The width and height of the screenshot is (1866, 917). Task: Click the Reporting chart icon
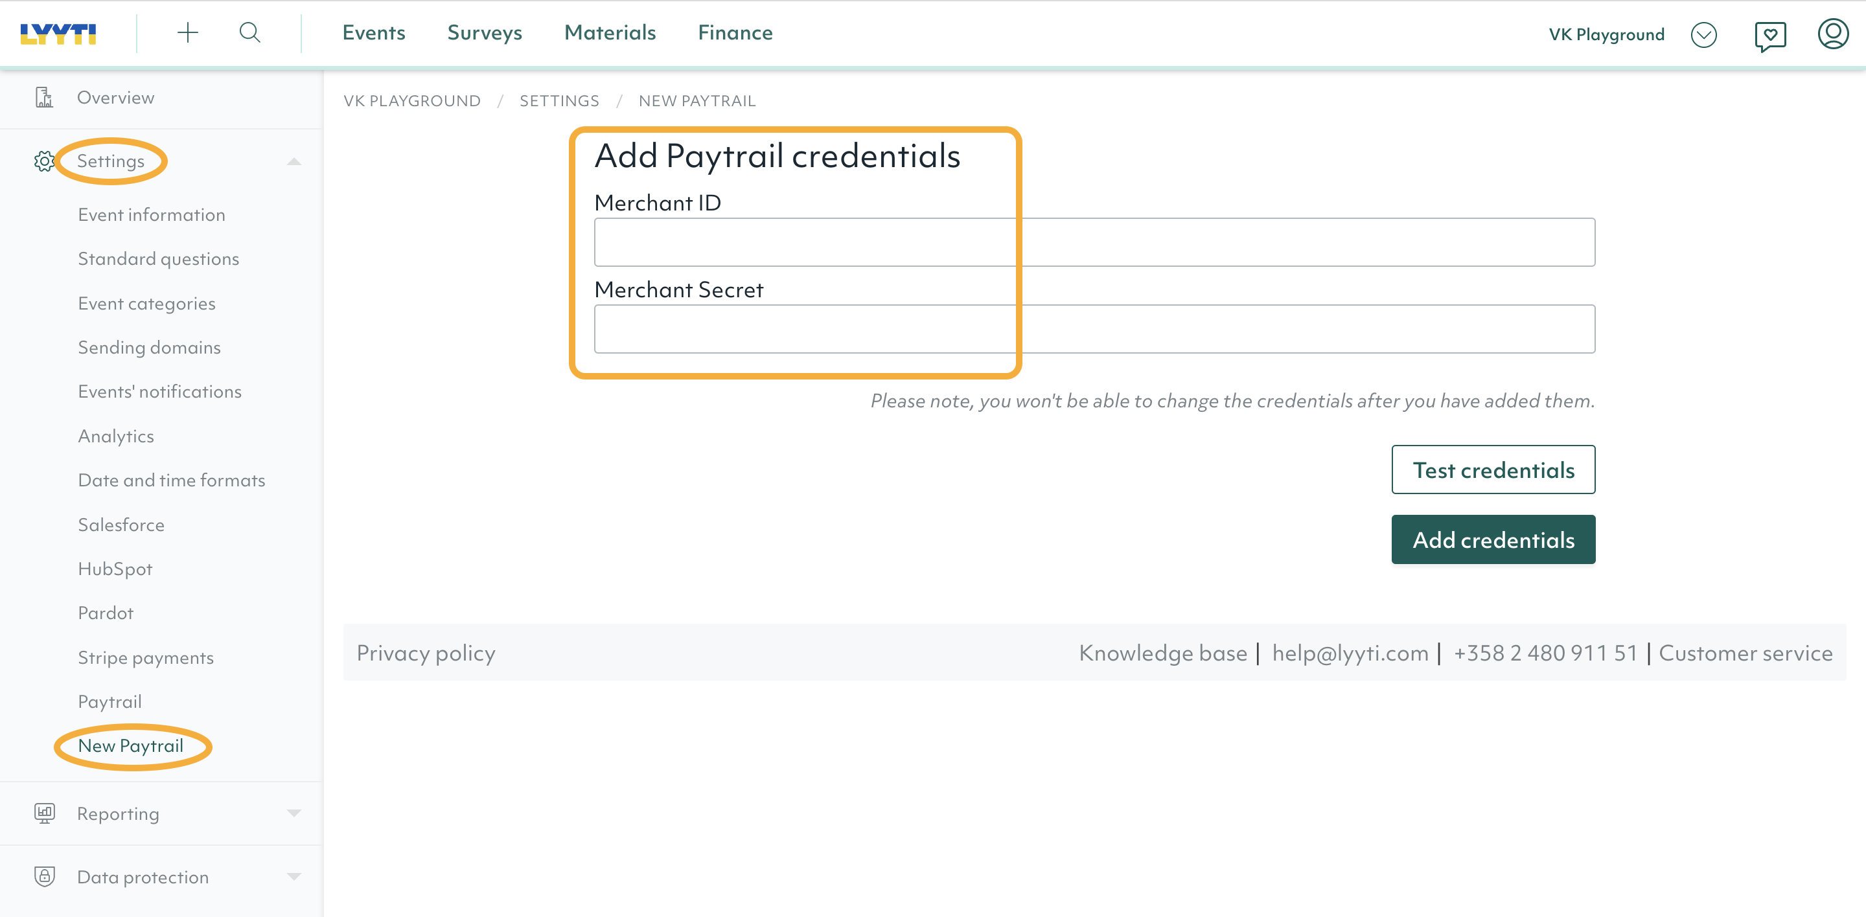tap(44, 813)
